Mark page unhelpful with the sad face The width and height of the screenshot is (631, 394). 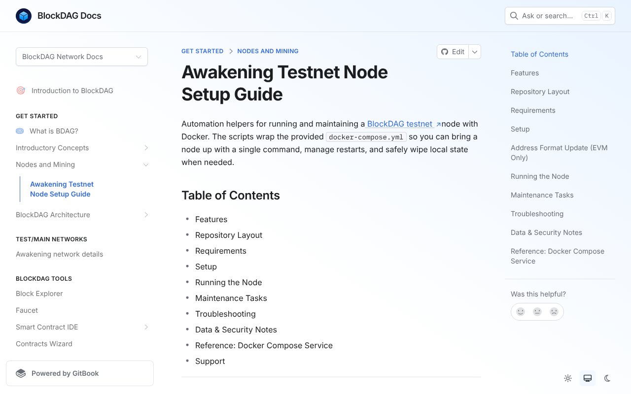(x=554, y=312)
